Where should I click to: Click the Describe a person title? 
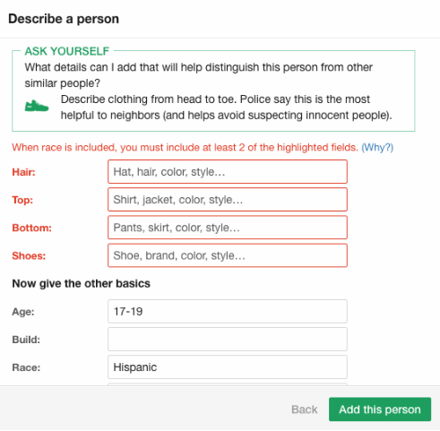(x=64, y=19)
